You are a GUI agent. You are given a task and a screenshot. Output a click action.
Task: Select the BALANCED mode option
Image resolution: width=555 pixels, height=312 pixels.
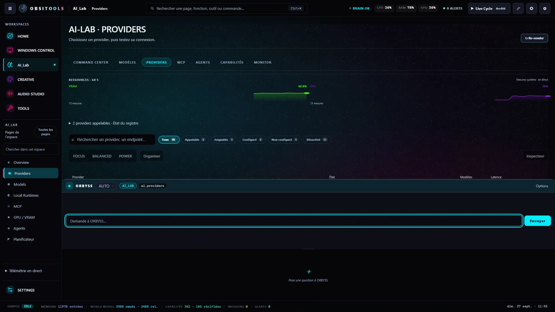(102, 156)
